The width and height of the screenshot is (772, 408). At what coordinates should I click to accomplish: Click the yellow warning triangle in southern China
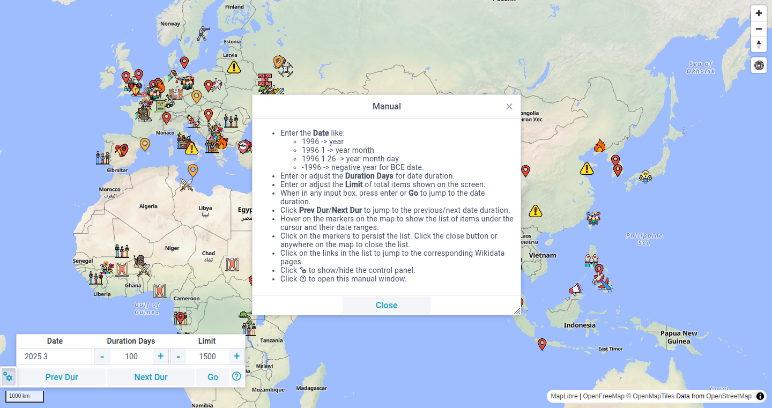tap(535, 211)
